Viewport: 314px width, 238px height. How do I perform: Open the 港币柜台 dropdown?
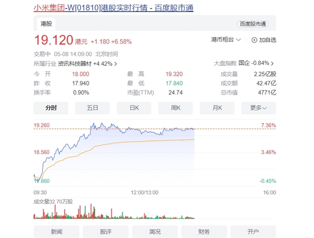click(226, 40)
